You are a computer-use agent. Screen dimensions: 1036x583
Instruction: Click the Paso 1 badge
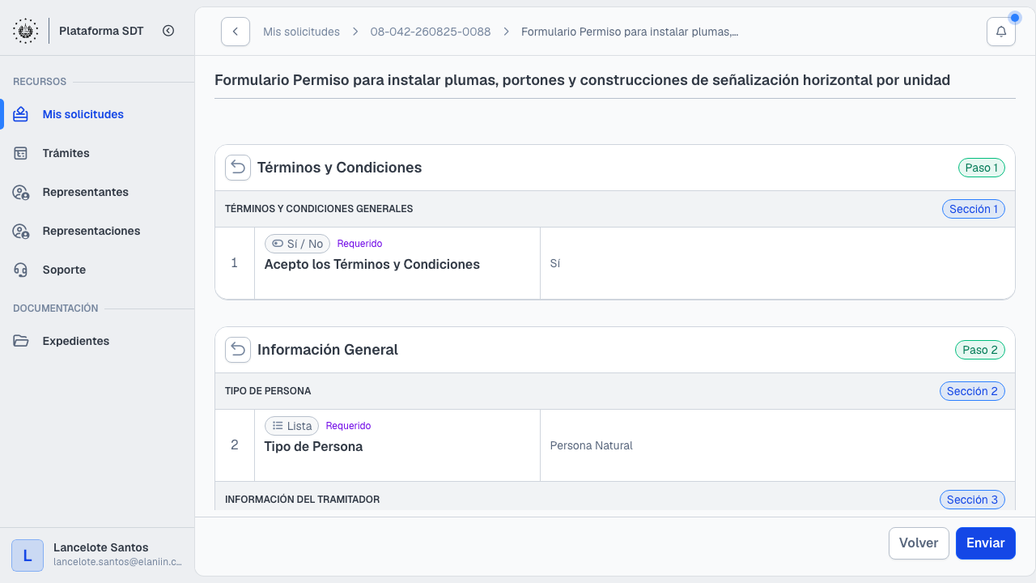point(982,168)
